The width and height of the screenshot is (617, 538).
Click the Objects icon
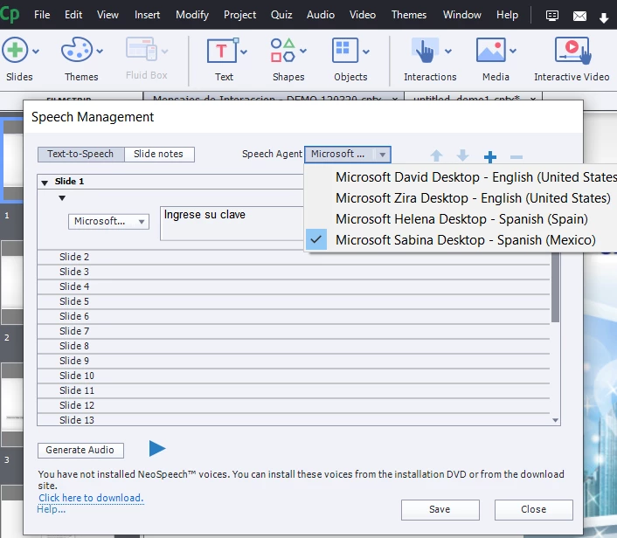(x=345, y=50)
